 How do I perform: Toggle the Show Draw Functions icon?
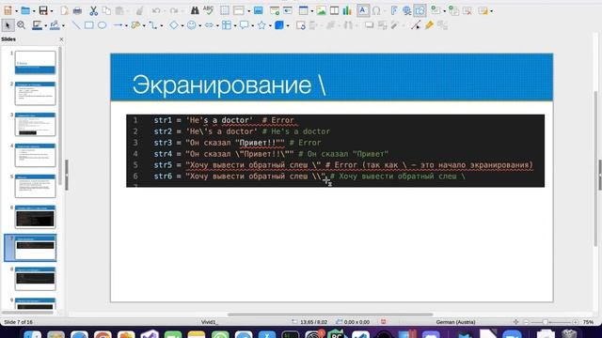tap(420, 10)
